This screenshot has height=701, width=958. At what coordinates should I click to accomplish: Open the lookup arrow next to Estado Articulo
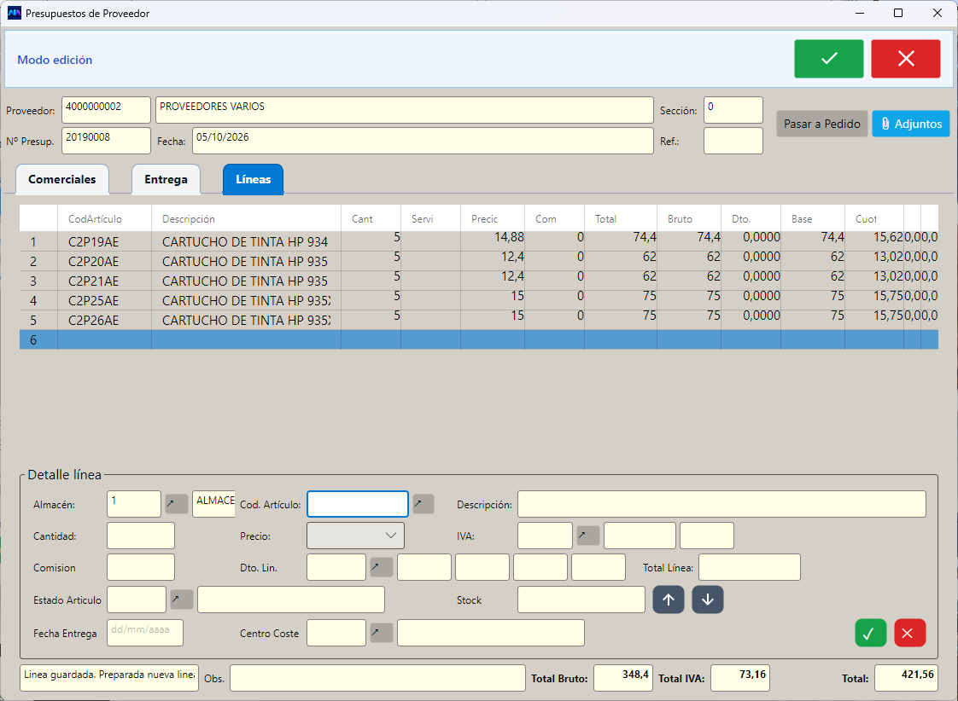(x=182, y=600)
